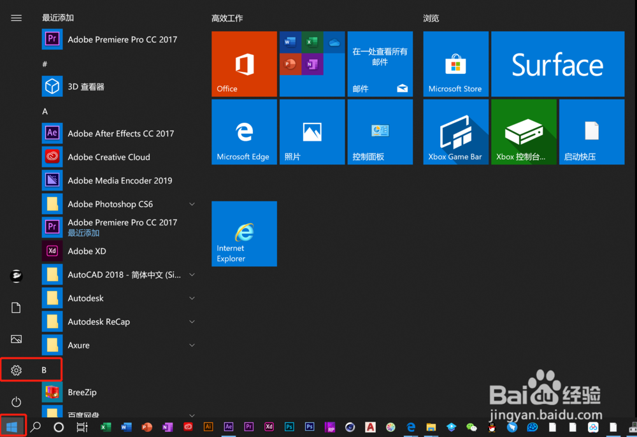Click the user account avatar icon
637x437 pixels.
click(15, 275)
